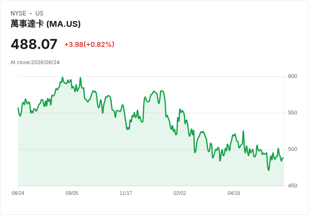Click the lowest trough of the price line
309x215 pixels.
click(268, 170)
